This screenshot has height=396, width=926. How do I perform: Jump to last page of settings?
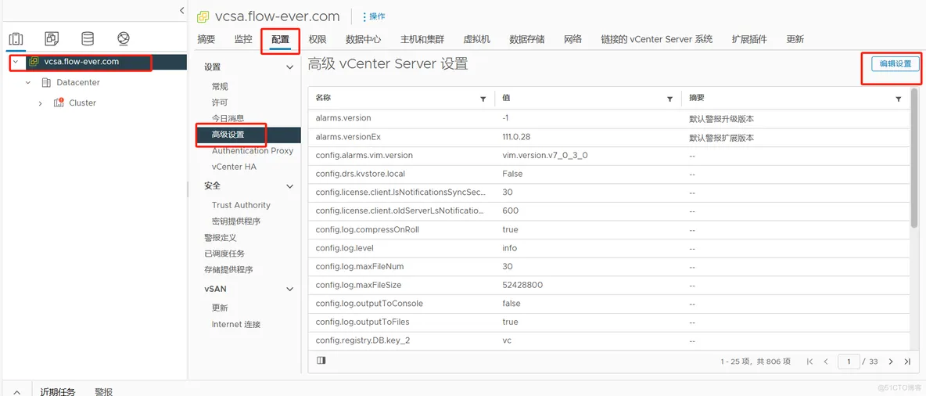point(907,361)
